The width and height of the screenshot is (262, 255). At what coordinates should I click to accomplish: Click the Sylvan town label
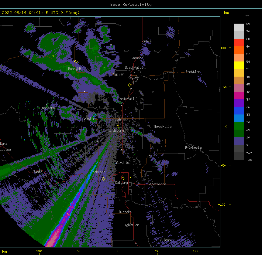click(x=119, y=74)
